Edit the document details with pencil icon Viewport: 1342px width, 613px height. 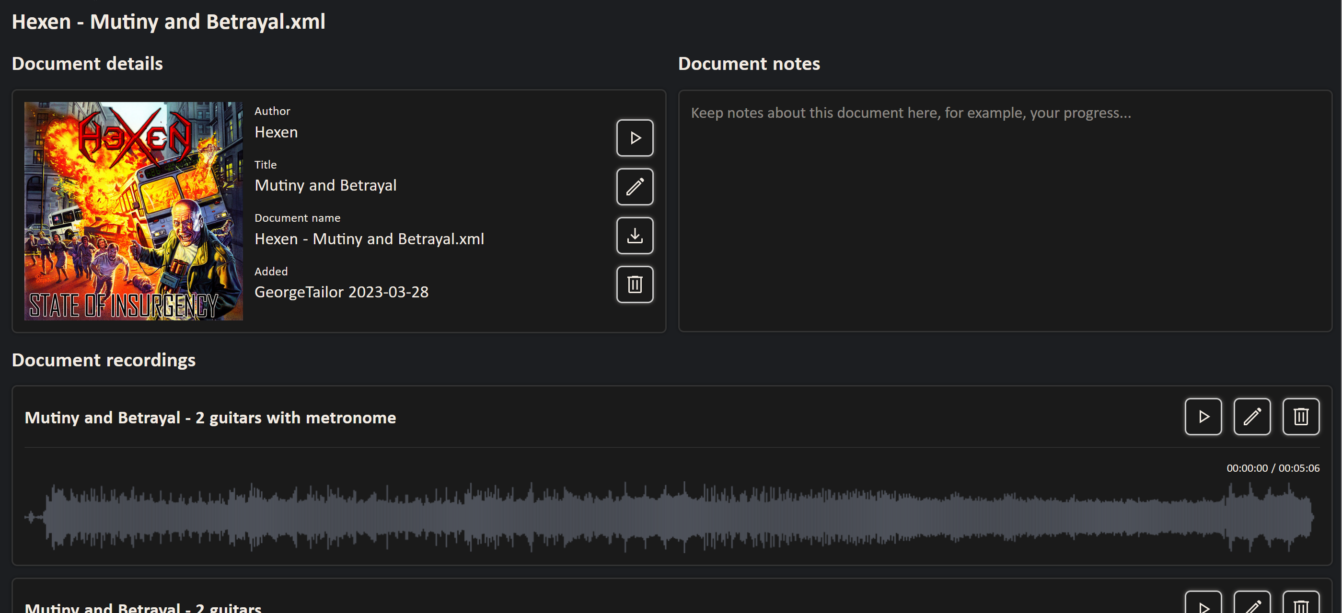click(635, 187)
